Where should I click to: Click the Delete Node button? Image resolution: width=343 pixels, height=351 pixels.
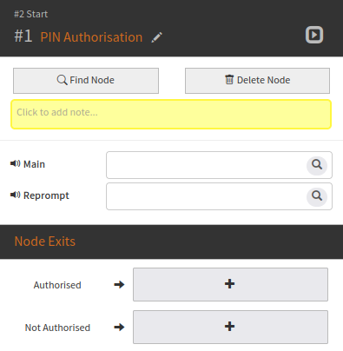(257, 81)
